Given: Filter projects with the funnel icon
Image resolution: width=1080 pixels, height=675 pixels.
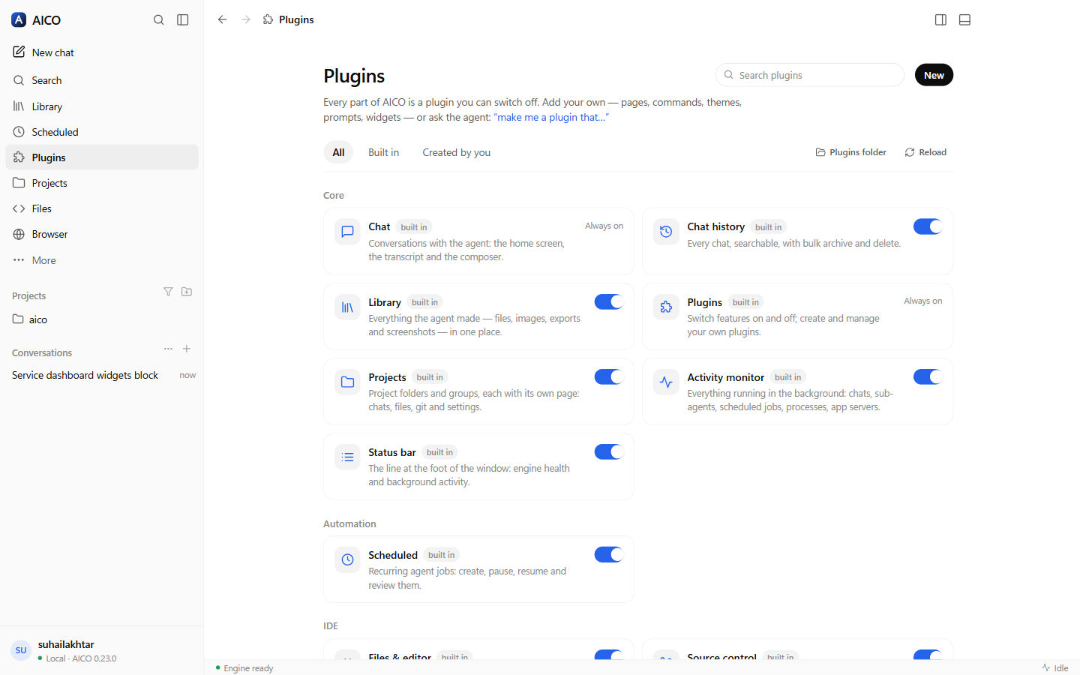Looking at the screenshot, I should tap(168, 292).
